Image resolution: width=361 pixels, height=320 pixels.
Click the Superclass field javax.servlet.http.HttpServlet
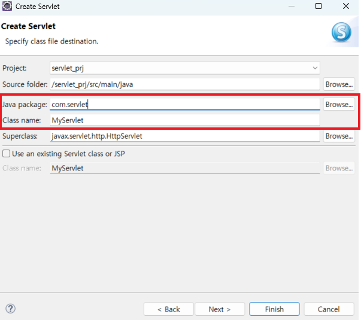click(185, 136)
